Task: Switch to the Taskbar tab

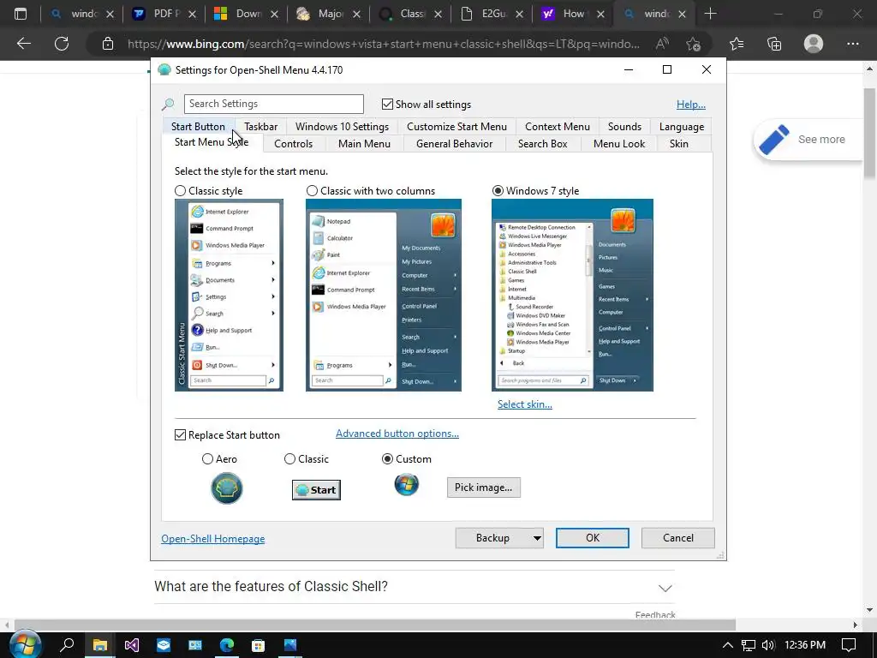Action: click(260, 127)
